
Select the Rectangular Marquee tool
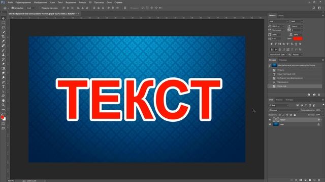[3, 23]
